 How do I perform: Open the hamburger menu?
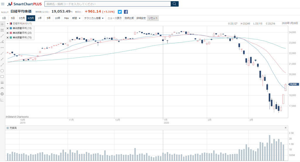click(3, 4)
